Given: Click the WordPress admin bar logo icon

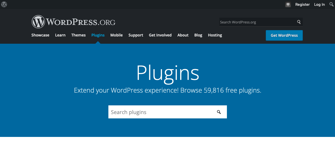Looking at the screenshot, I should (4, 4).
